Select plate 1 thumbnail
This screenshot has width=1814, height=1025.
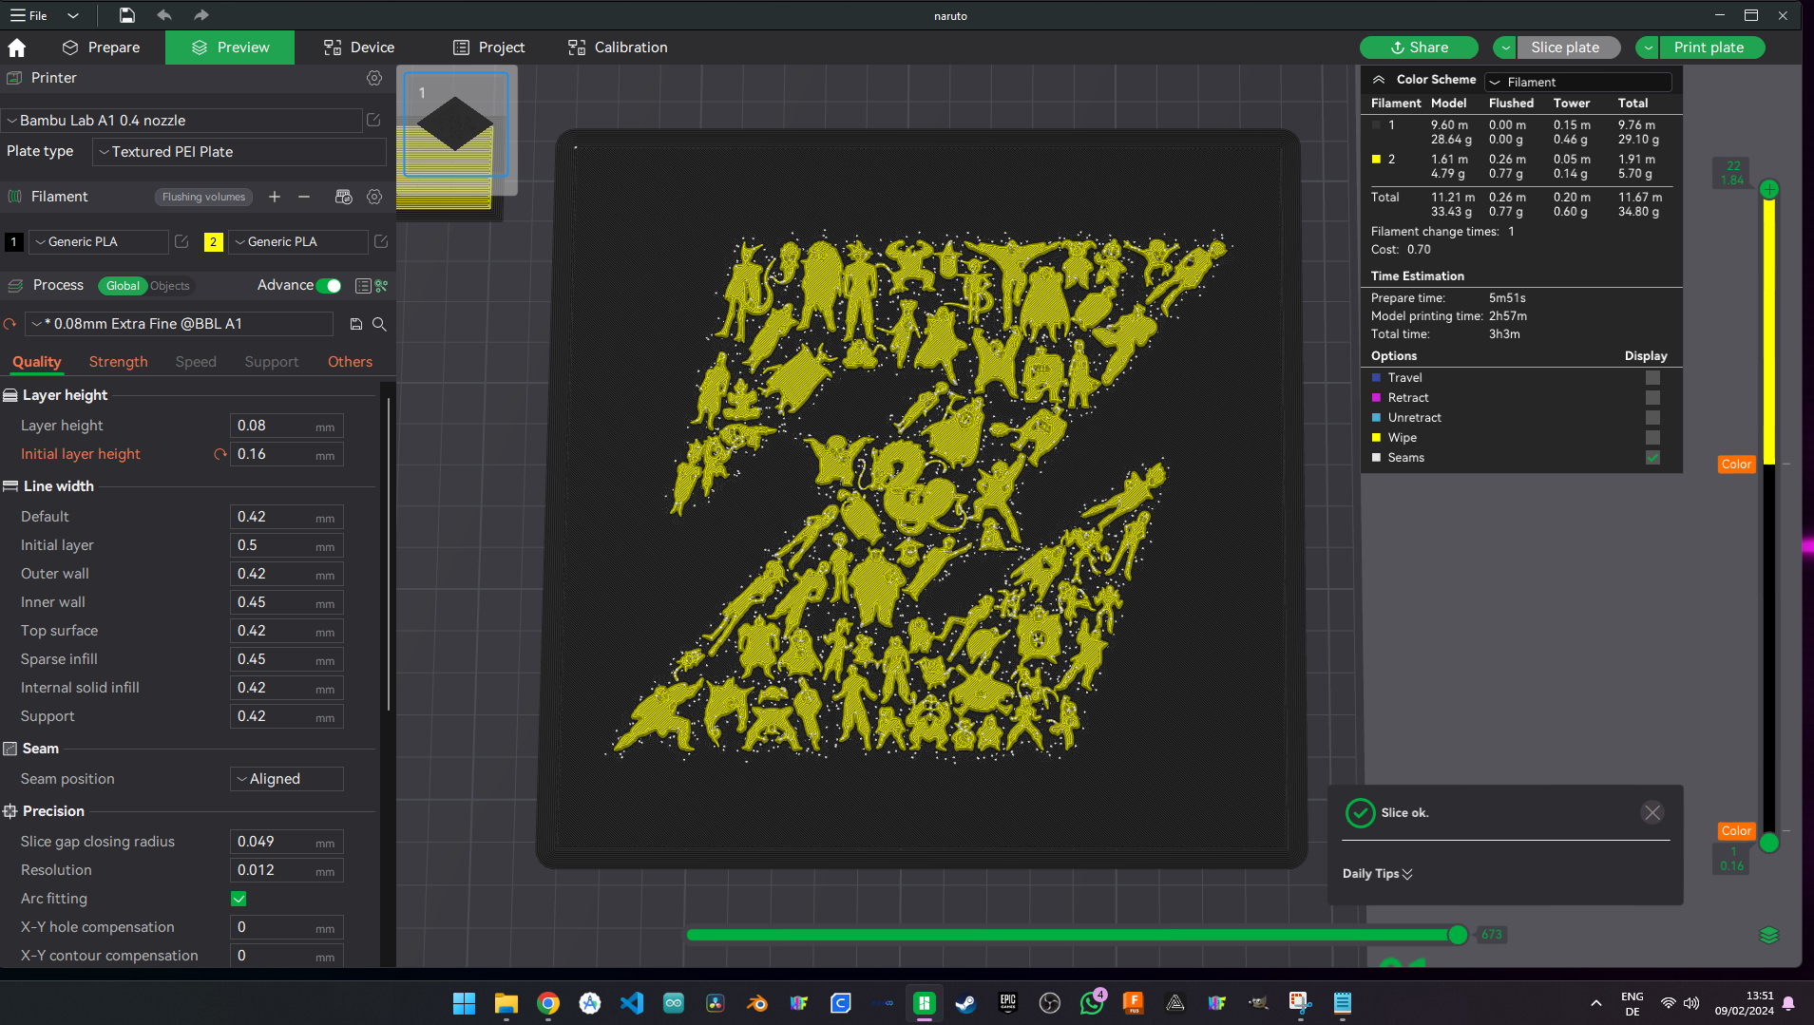pyautogui.click(x=456, y=124)
